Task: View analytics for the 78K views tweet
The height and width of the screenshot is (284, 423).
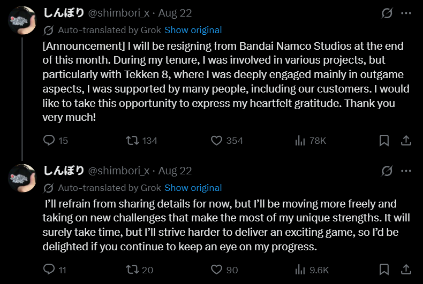Action: click(300, 141)
